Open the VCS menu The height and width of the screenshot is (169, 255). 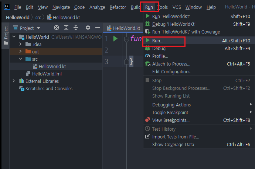177,7
